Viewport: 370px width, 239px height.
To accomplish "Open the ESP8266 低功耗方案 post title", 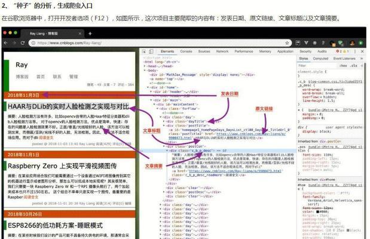I will pos(55,225).
